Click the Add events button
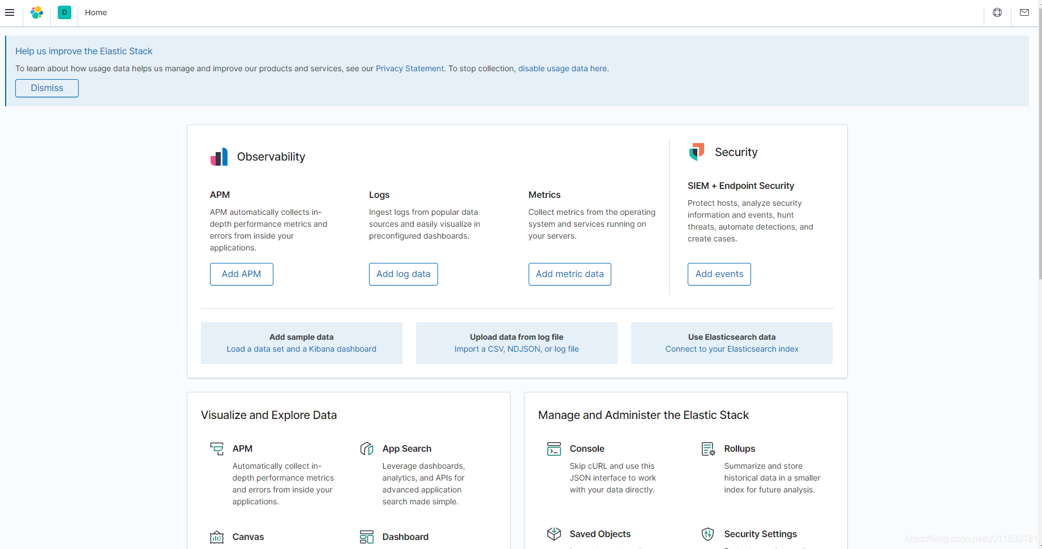The image size is (1042, 549). click(719, 274)
